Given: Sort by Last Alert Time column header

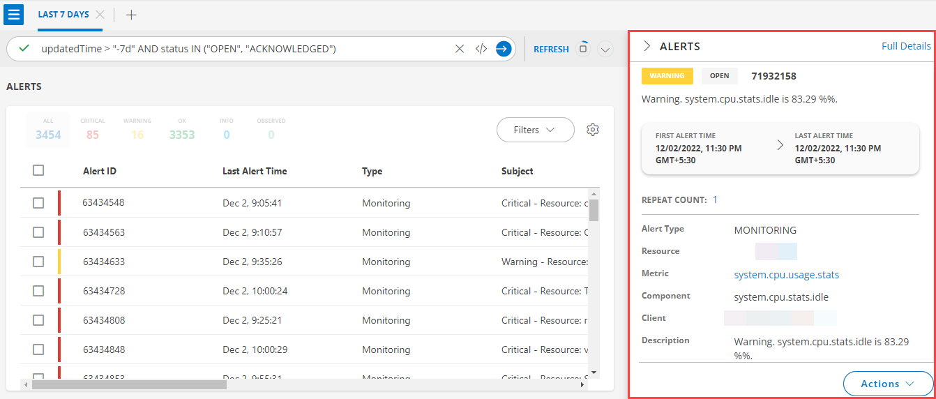Looking at the screenshot, I should 255,171.
